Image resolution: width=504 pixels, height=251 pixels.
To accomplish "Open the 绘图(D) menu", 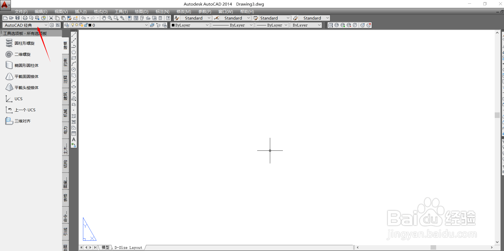I will point(142,11).
